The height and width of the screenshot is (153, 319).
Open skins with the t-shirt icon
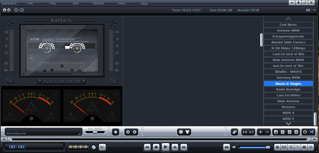187,132
